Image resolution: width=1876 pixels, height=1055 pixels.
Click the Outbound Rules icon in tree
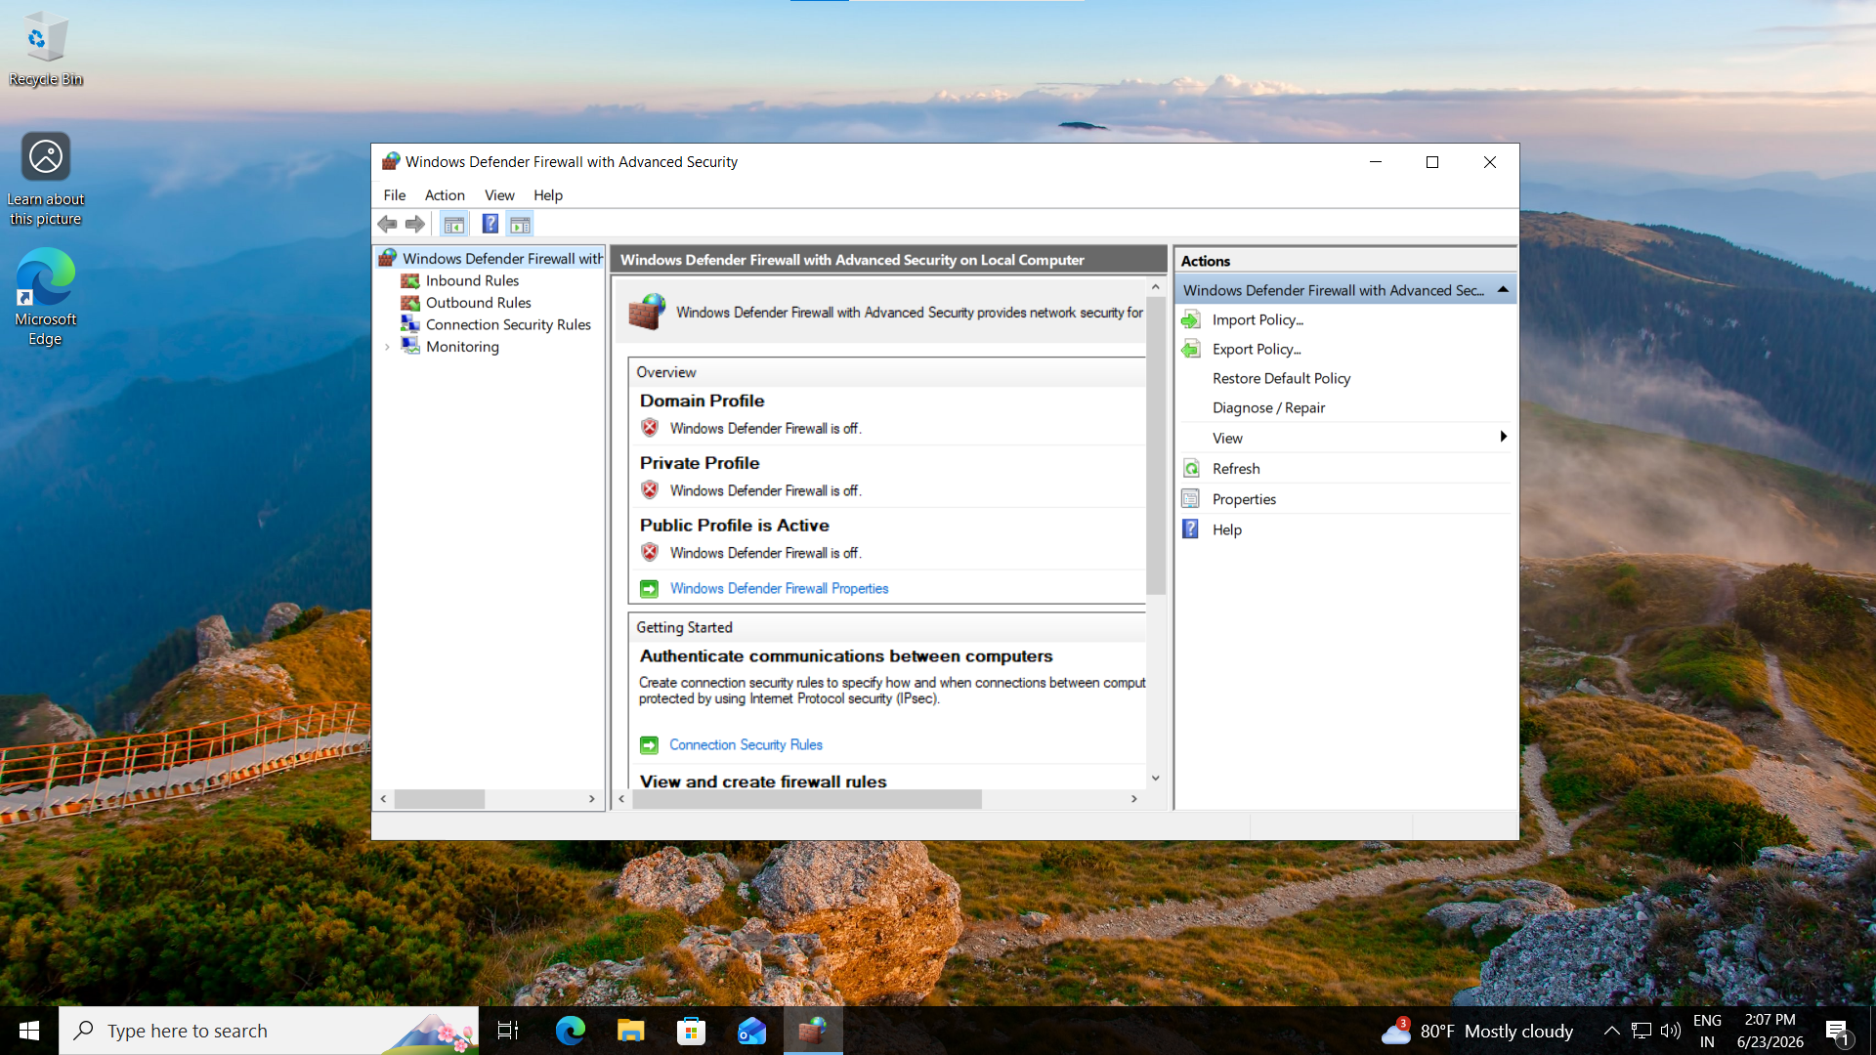pos(410,303)
